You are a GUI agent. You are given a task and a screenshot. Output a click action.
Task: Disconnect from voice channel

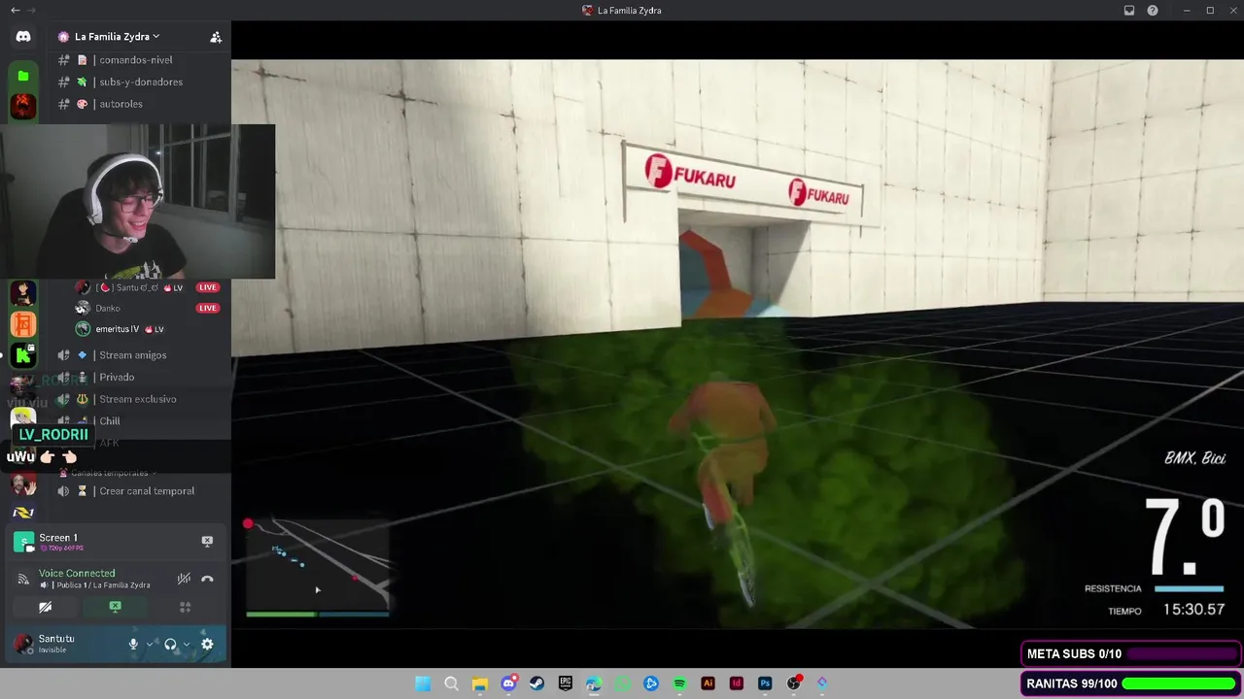[x=207, y=579]
